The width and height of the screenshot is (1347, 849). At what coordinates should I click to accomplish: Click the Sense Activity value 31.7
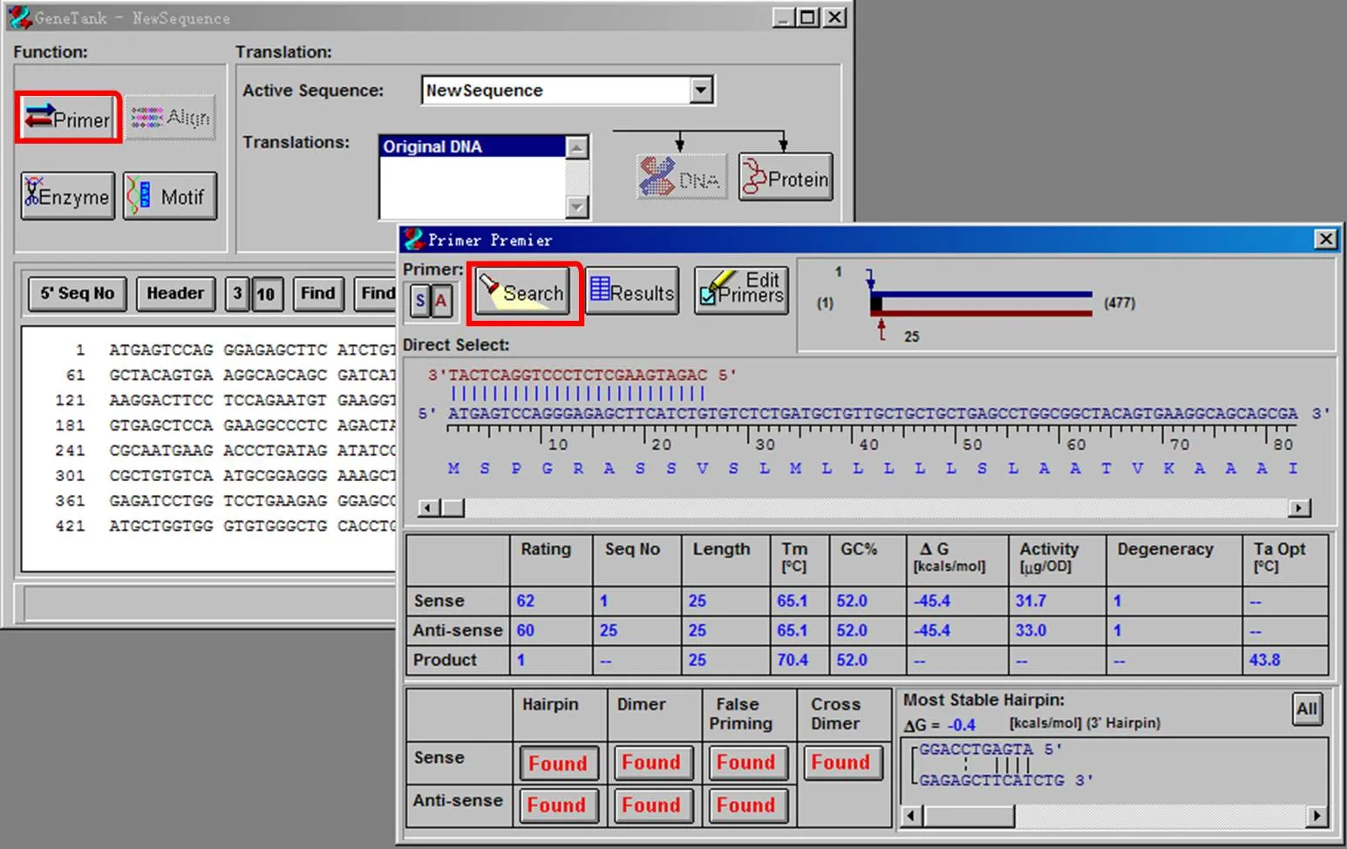1031,601
